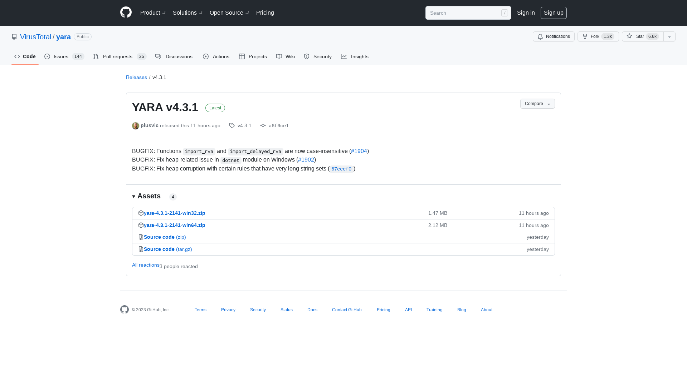This screenshot has width=687, height=386.
Task: Click the commit icon beside a6f6ce1
Action: coord(263,125)
